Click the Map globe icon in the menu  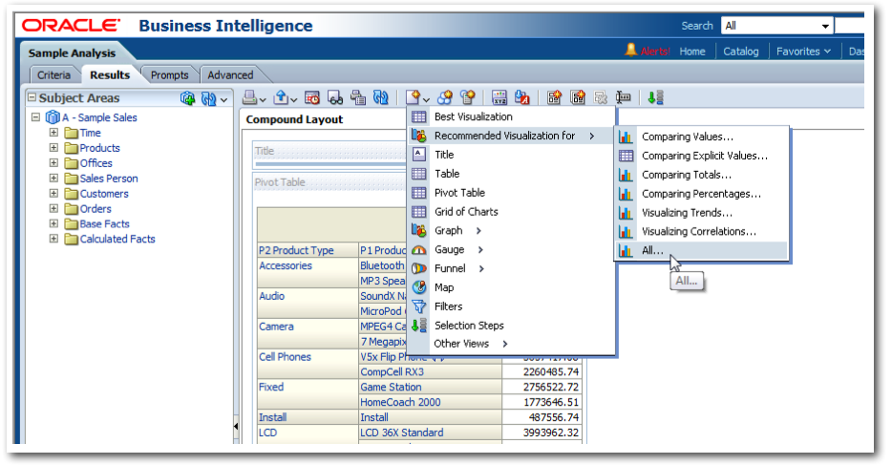419,287
